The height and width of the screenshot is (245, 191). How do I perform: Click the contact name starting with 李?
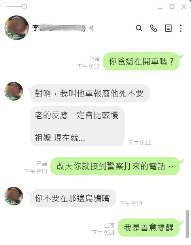click(59, 28)
